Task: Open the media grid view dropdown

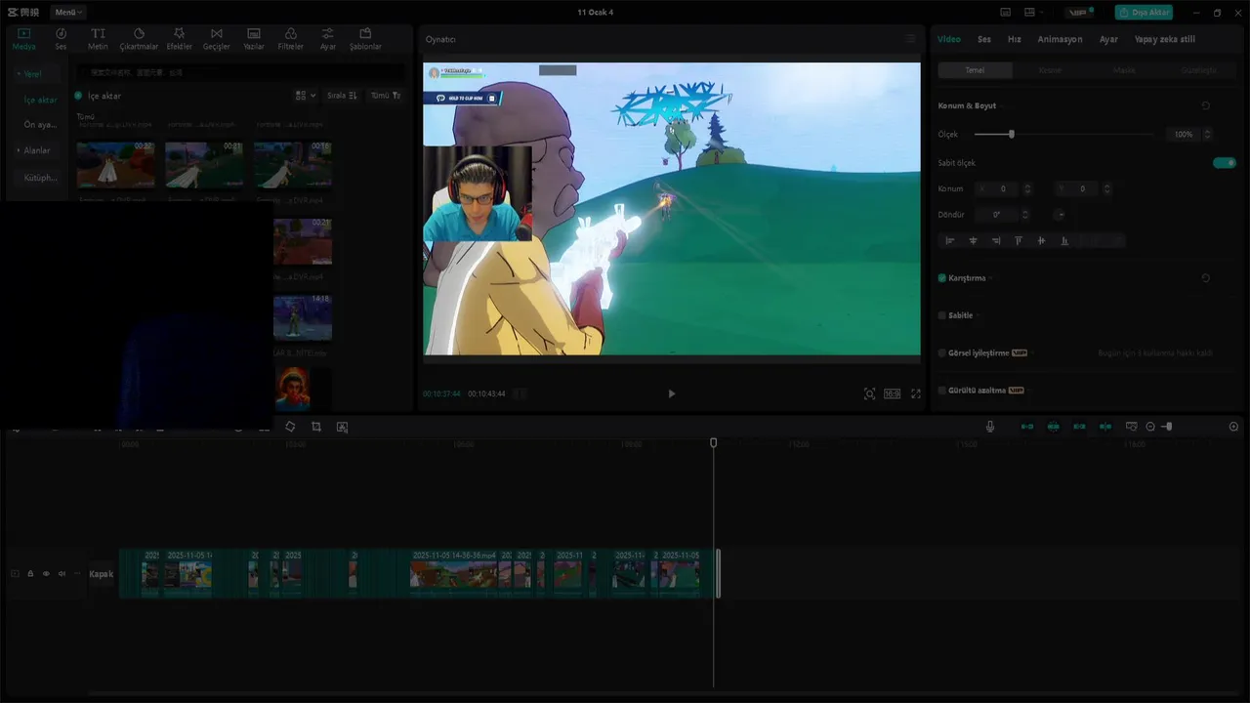Action: [306, 96]
